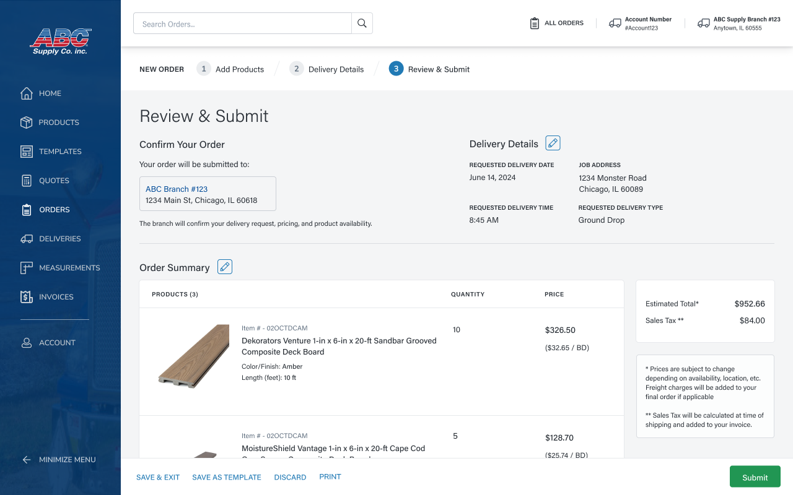Open the Products menu item
This screenshot has height=495, width=793.
pyautogui.click(x=60, y=123)
